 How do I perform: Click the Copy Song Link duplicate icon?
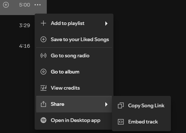point(121,105)
